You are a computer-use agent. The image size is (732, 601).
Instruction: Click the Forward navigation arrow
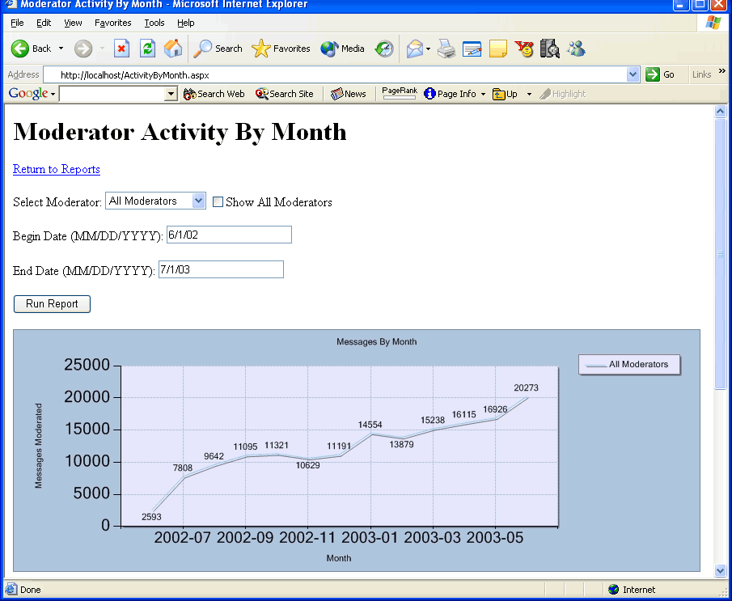click(x=83, y=49)
